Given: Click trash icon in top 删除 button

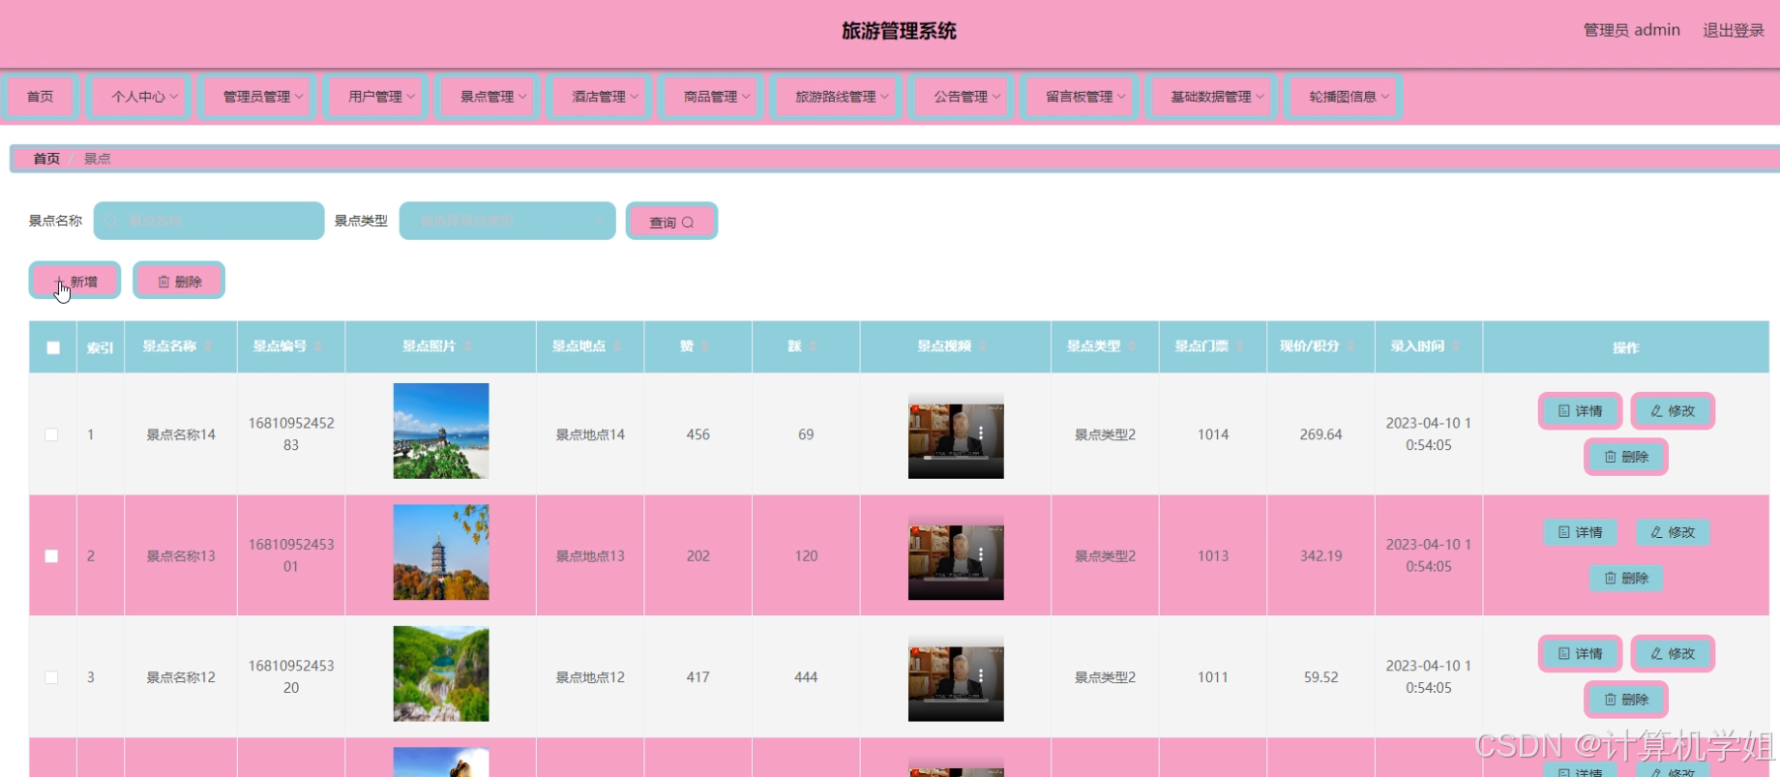Looking at the screenshot, I should click(163, 282).
